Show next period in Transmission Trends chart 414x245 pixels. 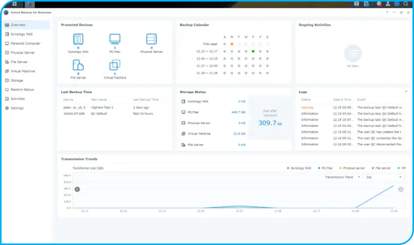point(401,189)
